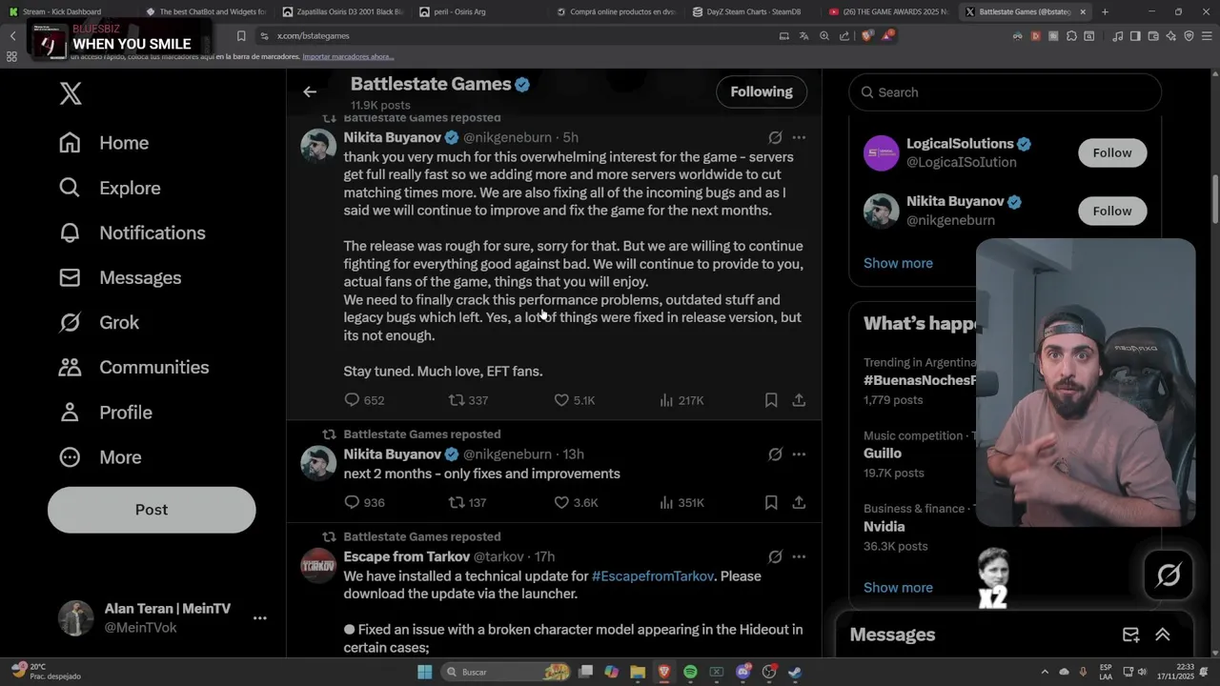Click the back arrow beside Battlestate Games
Screen dimensions: 1220x686
[310, 91]
